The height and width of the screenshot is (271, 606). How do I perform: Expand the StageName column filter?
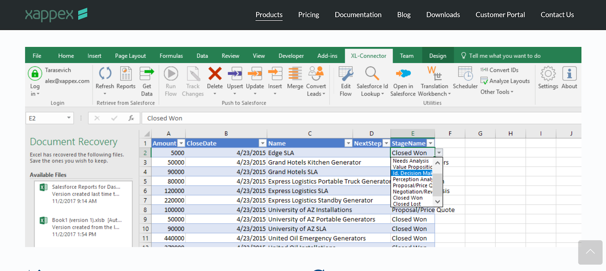tap(430, 143)
